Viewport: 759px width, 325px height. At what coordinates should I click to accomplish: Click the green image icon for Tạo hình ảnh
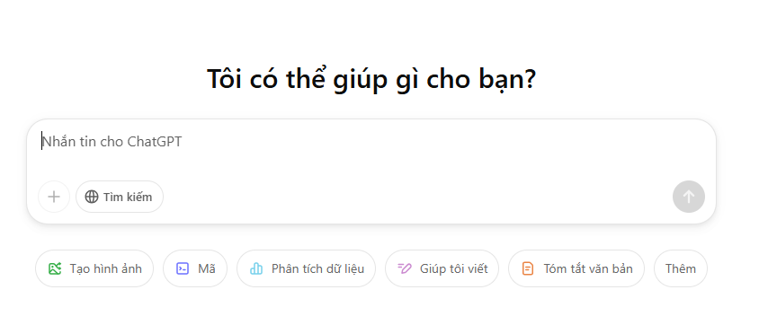coord(55,268)
